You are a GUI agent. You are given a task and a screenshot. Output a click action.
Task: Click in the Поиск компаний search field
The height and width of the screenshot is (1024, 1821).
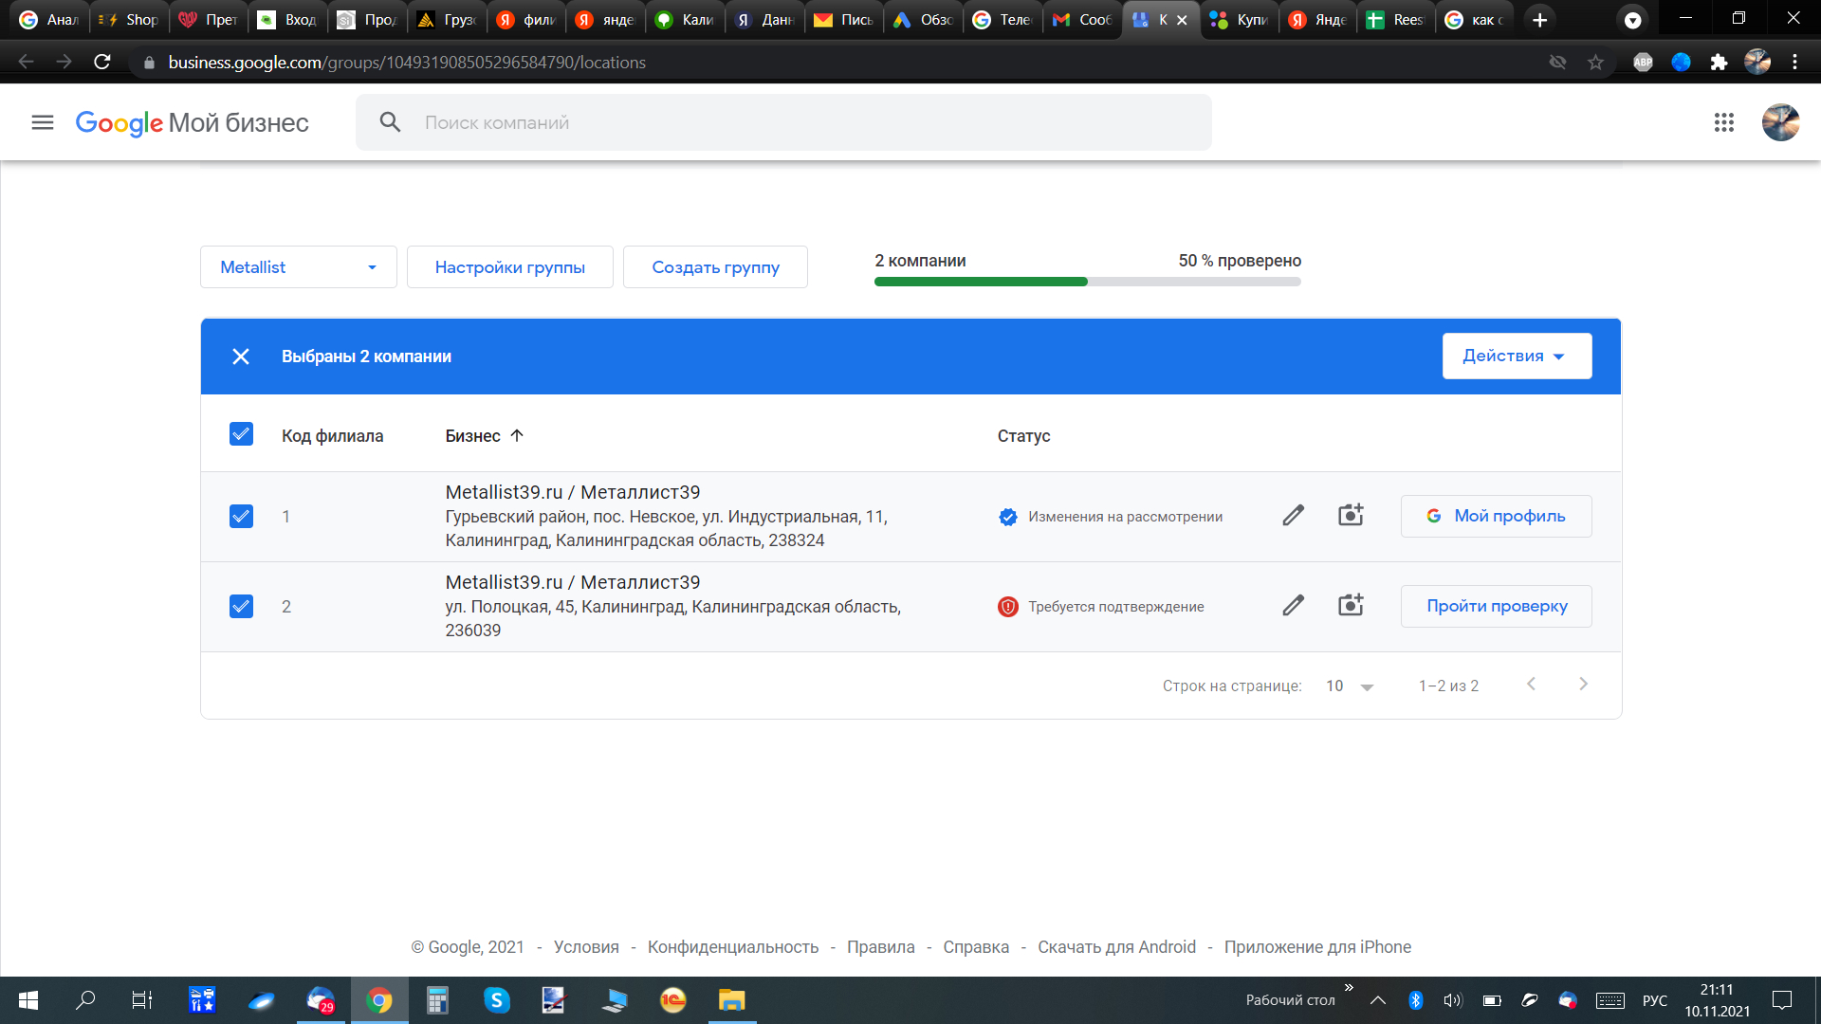(783, 122)
